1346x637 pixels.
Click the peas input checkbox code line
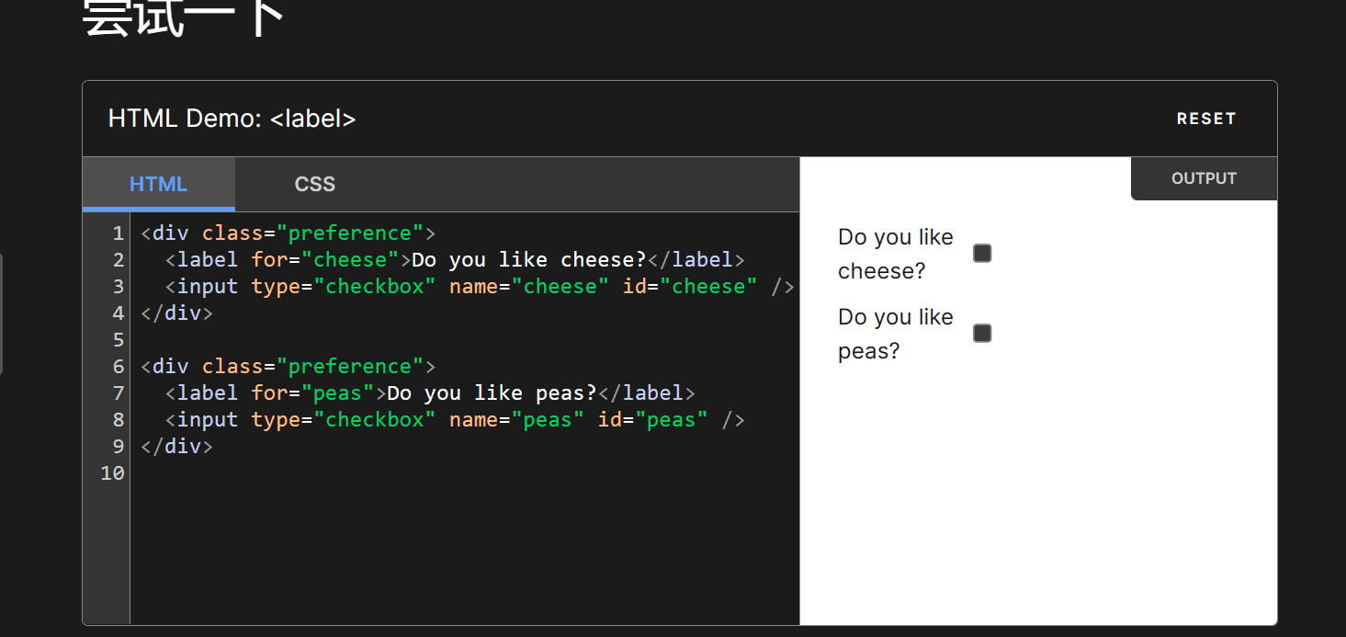point(454,420)
